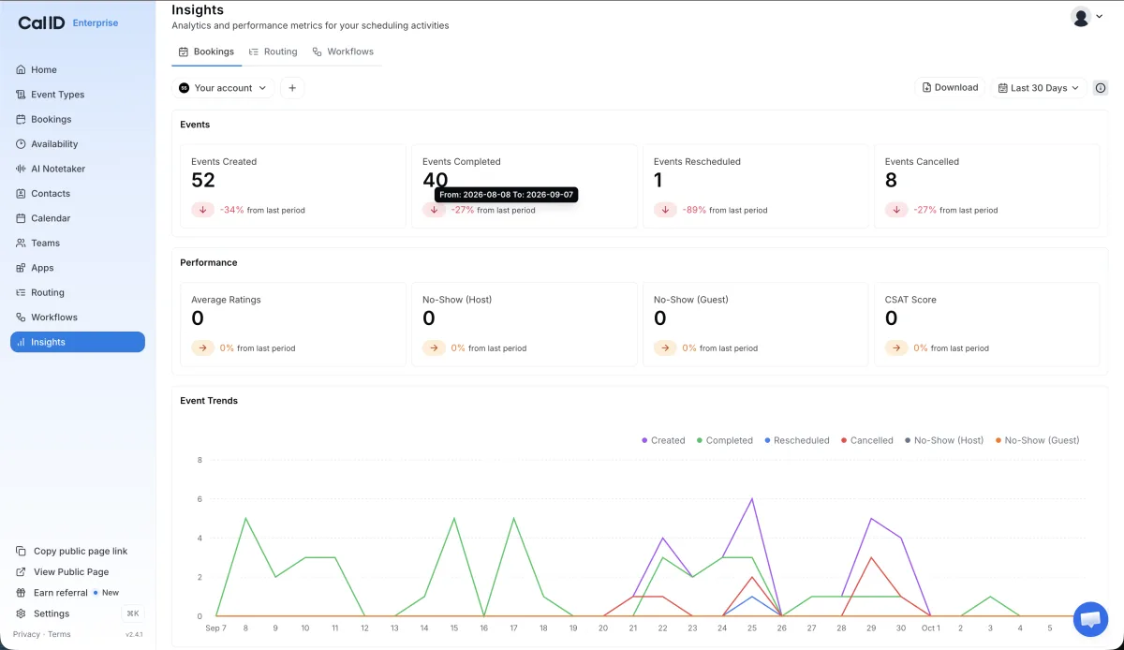Click the Event Types sidebar icon

pos(21,95)
